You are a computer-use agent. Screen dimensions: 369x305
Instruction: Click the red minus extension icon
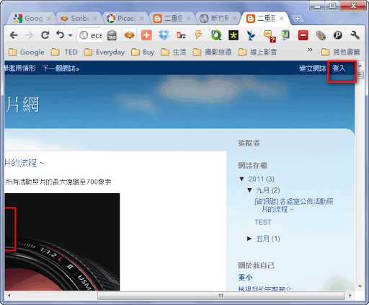[303, 35]
